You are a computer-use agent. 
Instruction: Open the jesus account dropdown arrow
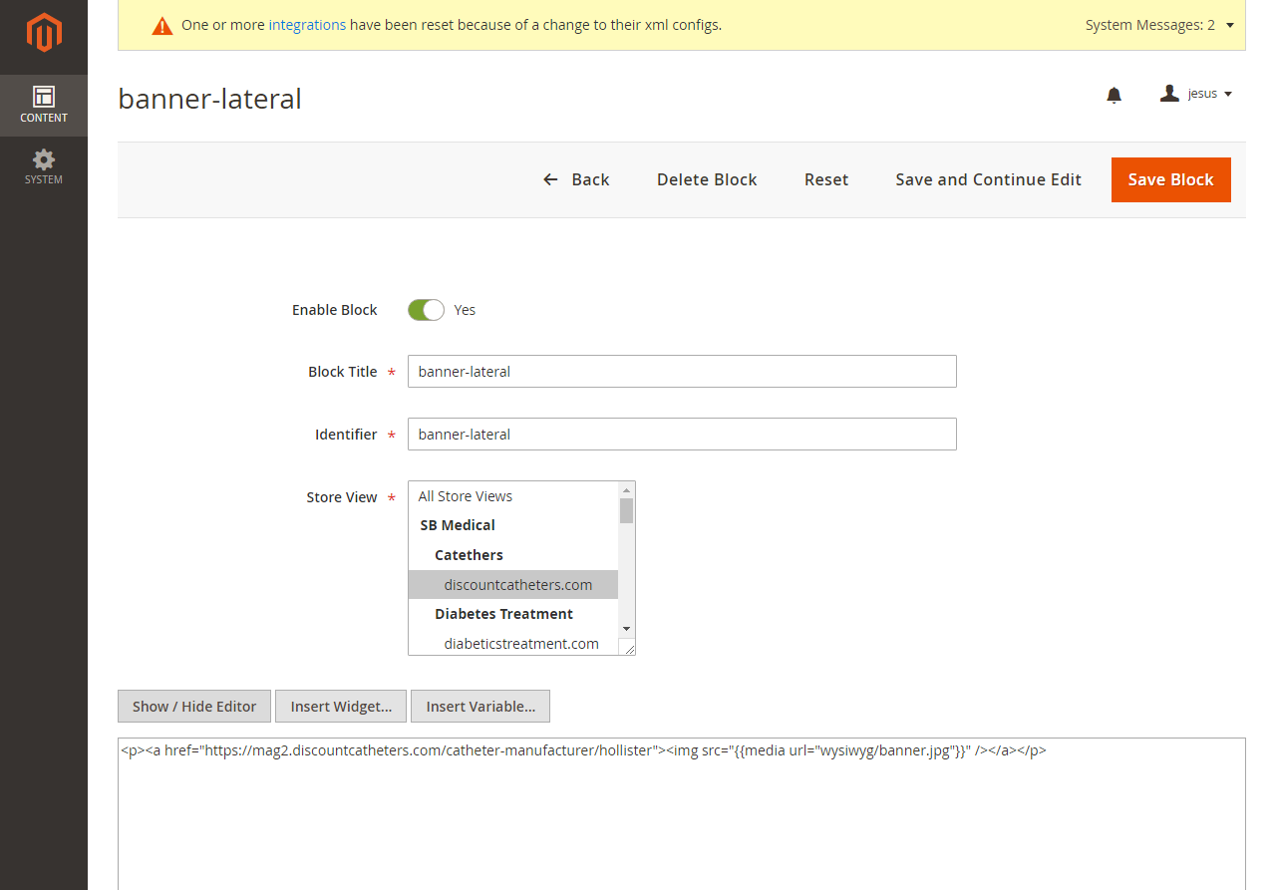point(1228,94)
